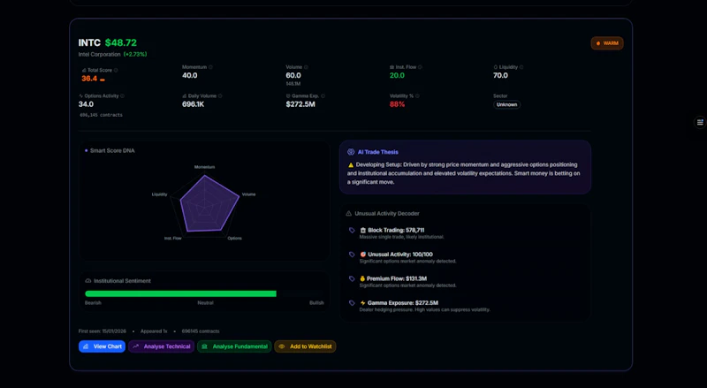Click the Gamma Exp. value $272.5M
This screenshot has width=707, height=388.
[300, 104]
